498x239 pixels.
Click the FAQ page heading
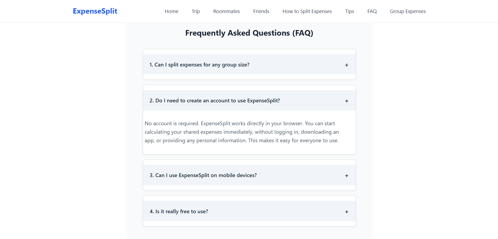(249, 33)
